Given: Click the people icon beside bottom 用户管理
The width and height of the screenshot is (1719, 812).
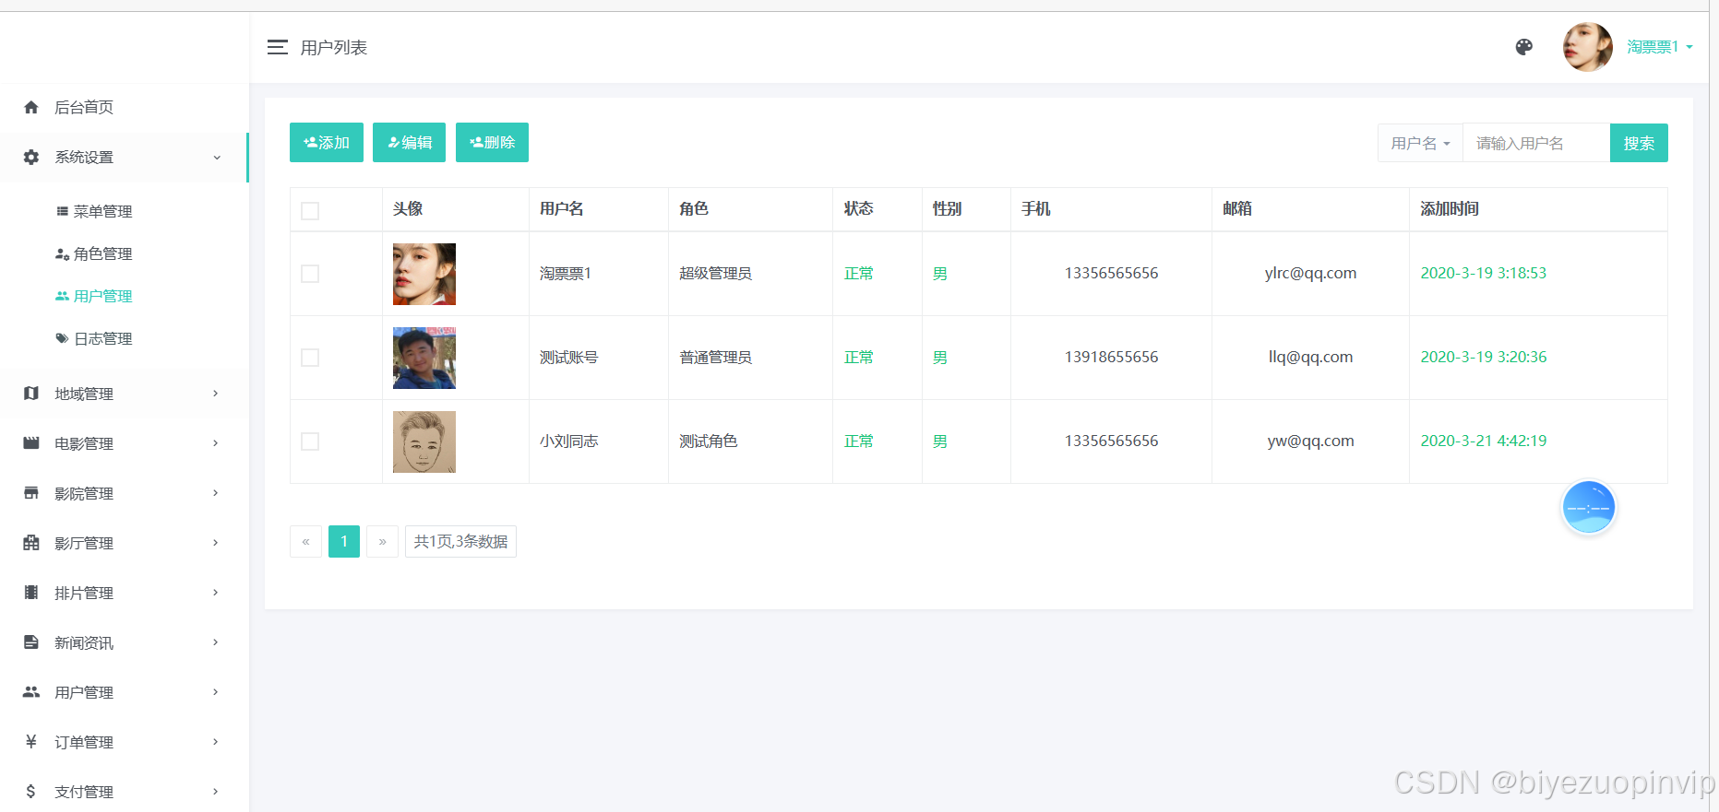Looking at the screenshot, I should click(31, 692).
